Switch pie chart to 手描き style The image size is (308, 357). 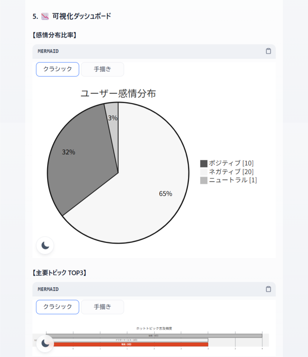coord(102,69)
